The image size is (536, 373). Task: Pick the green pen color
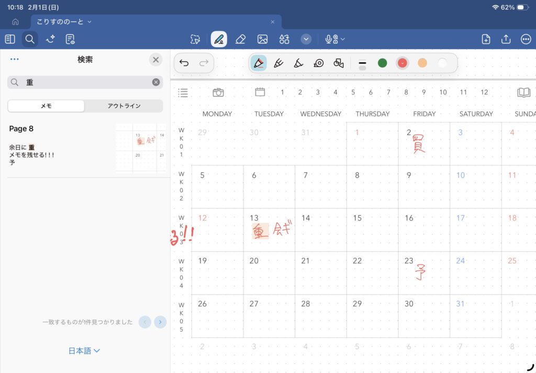[382, 63]
